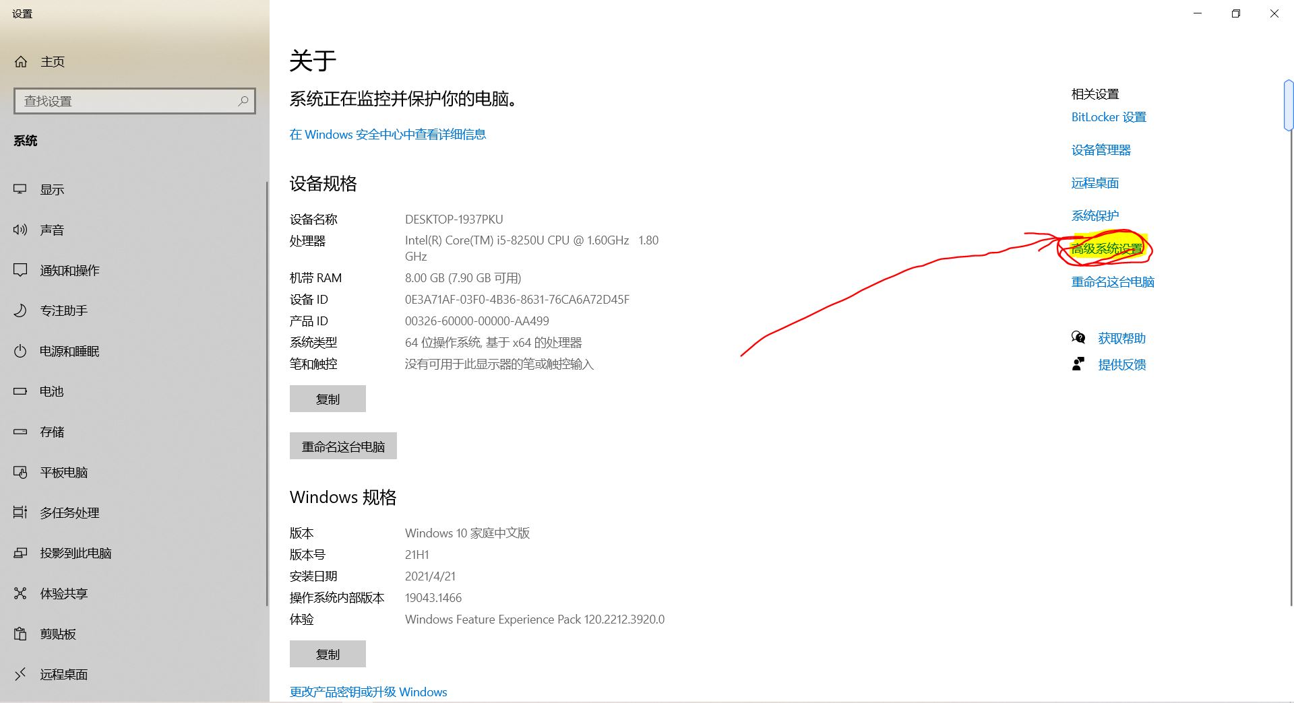The image size is (1294, 703).
Task: Select the 电池 battery icon
Action: tap(20, 391)
